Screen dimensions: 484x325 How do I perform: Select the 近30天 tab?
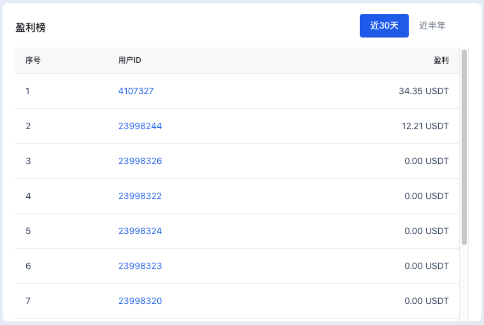(x=384, y=26)
